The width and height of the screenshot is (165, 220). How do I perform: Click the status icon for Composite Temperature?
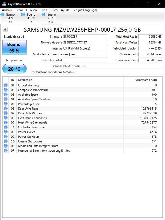pyautogui.click(x=6, y=90)
